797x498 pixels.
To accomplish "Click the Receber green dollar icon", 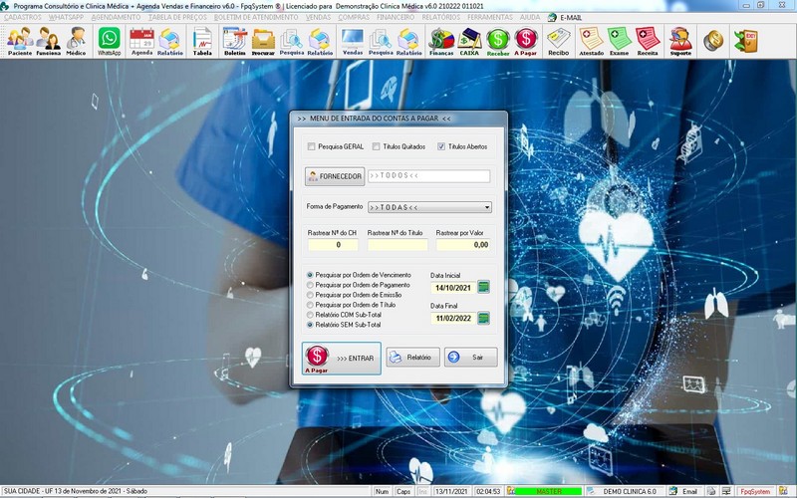I will coord(497,40).
